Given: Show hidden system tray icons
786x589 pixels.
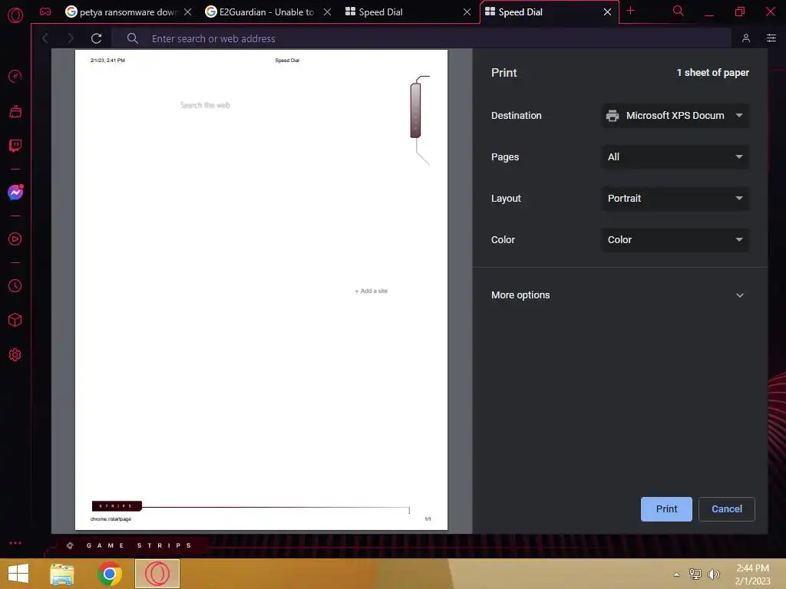Looking at the screenshot, I should coord(676,574).
